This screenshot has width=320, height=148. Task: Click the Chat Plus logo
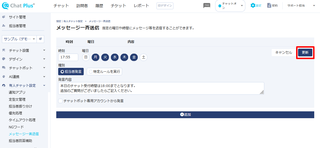(19, 5)
